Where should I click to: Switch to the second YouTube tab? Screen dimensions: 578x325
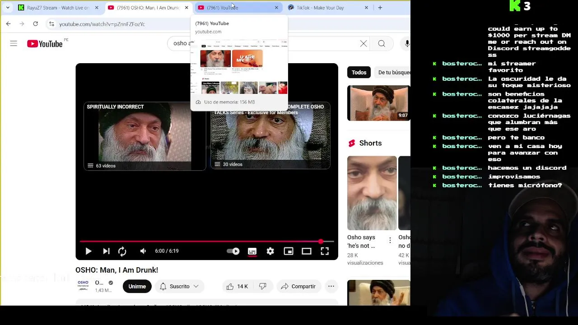[x=238, y=8]
